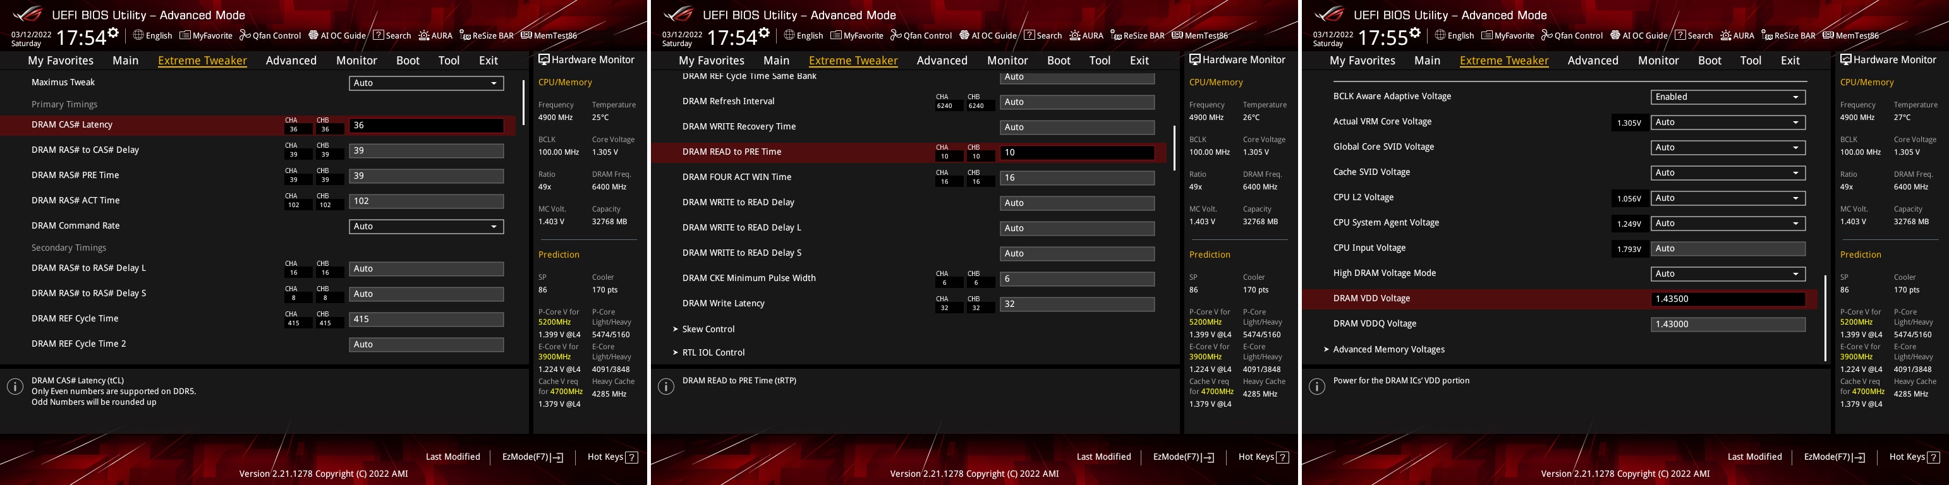The height and width of the screenshot is (485, 1949).
Task: Open MyFavorite in the left screenshot toolbar
Action: pyautogui.click(x=206, y=35)
